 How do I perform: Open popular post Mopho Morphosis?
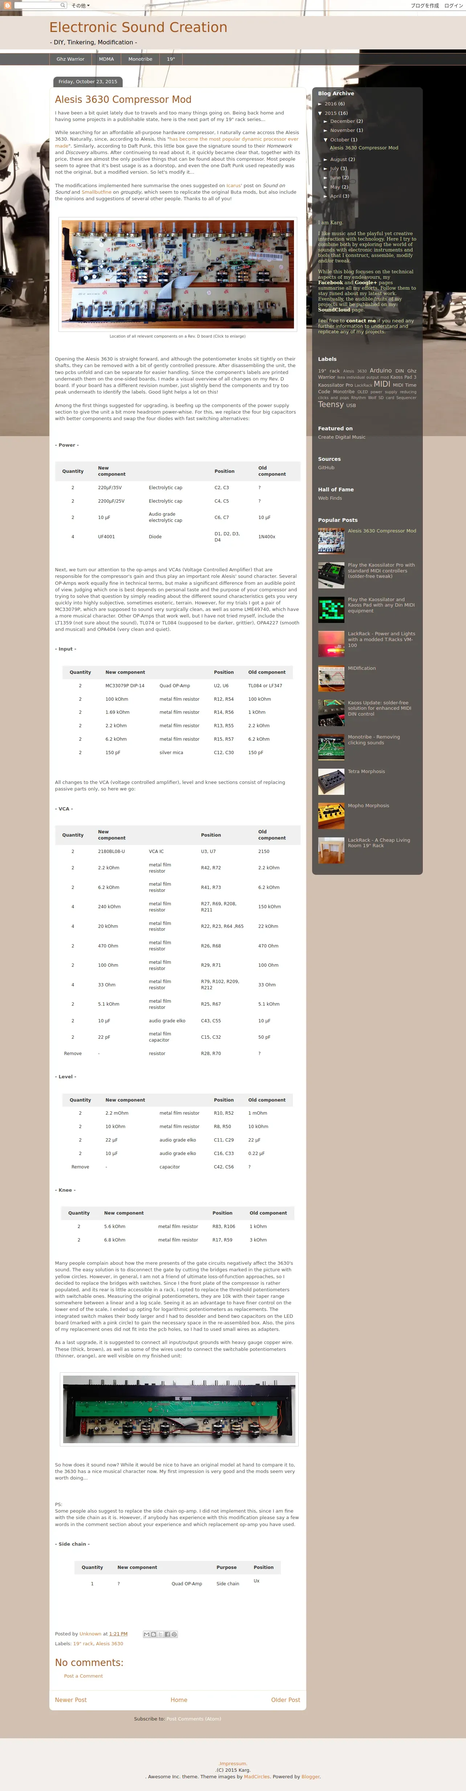pos(368,805)
